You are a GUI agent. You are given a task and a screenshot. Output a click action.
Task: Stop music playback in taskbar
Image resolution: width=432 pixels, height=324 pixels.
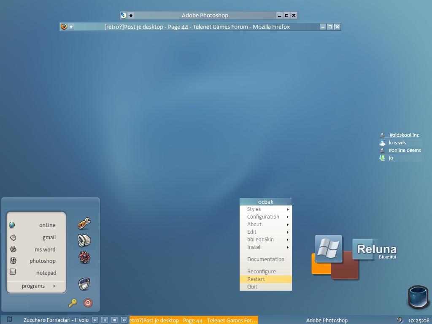coord(114,320)
